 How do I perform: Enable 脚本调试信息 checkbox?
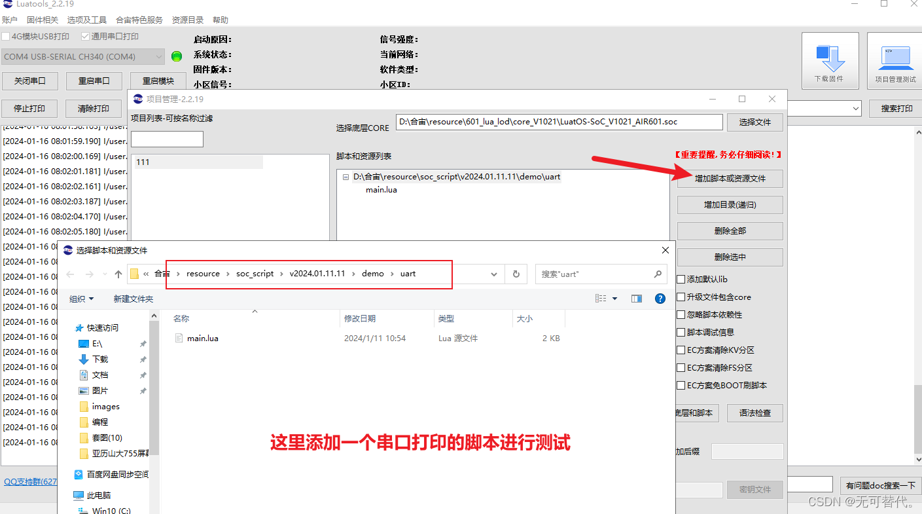tap(681, 332)
